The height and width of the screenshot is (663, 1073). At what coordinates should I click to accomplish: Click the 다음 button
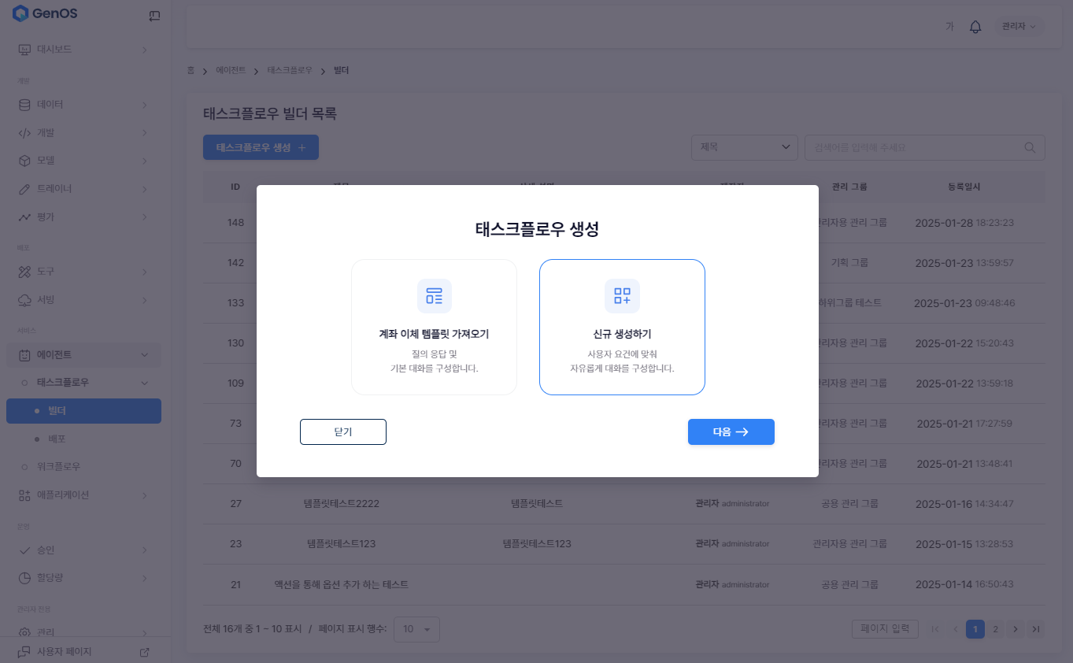(731, 432)
